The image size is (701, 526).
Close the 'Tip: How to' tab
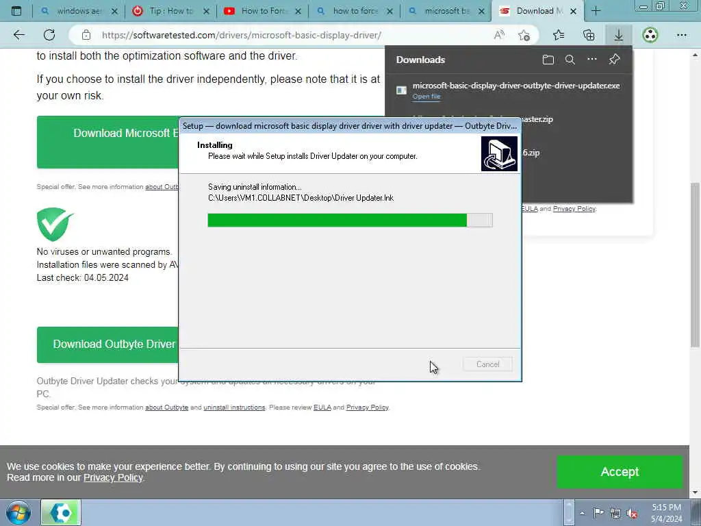coord(206,11)
